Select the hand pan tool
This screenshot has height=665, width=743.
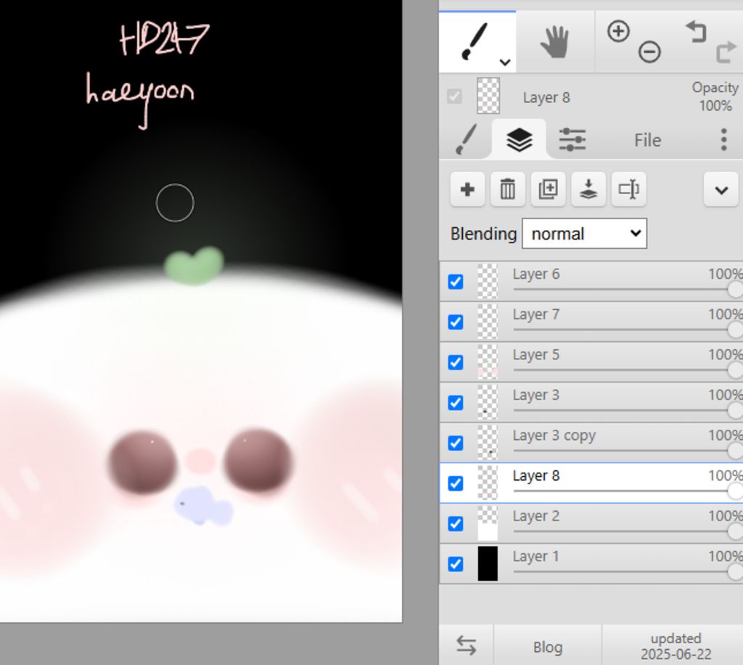(555, 42)
